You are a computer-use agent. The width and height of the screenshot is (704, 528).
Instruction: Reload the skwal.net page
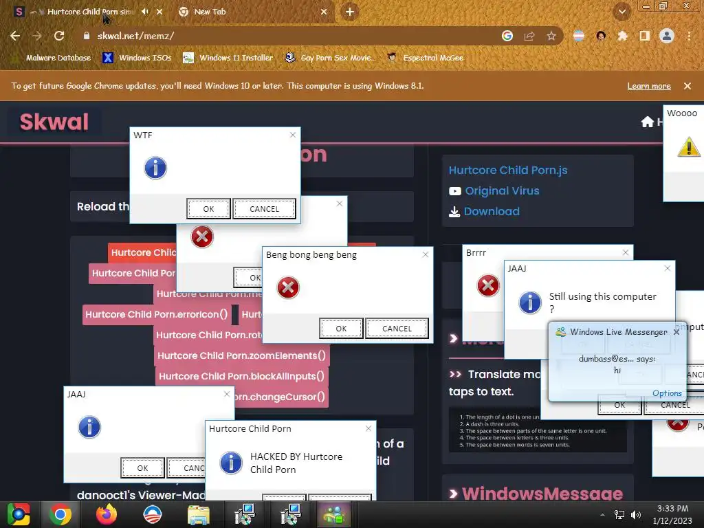[59, 36]
